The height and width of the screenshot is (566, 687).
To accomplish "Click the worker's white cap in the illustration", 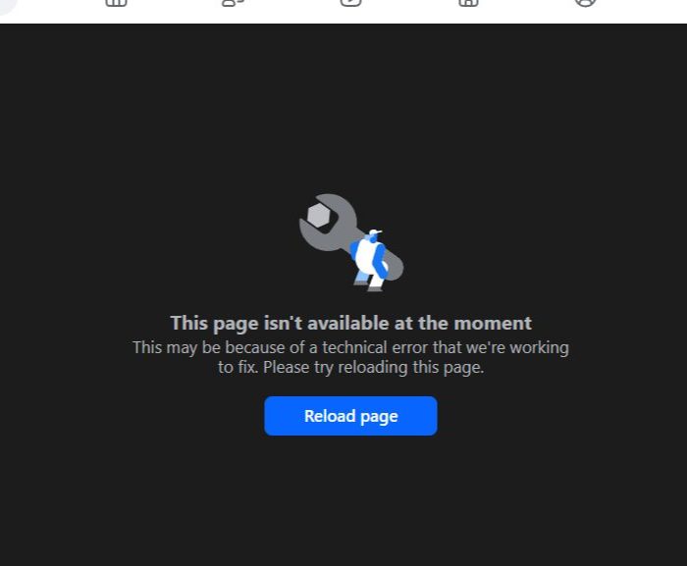I will pos(376,232).
